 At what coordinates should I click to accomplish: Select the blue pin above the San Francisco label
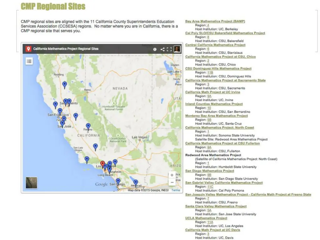pyautogui.click(x=60, y=112)
